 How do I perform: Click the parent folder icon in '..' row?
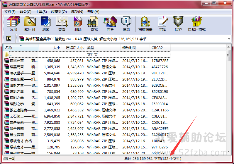(6, 54)
